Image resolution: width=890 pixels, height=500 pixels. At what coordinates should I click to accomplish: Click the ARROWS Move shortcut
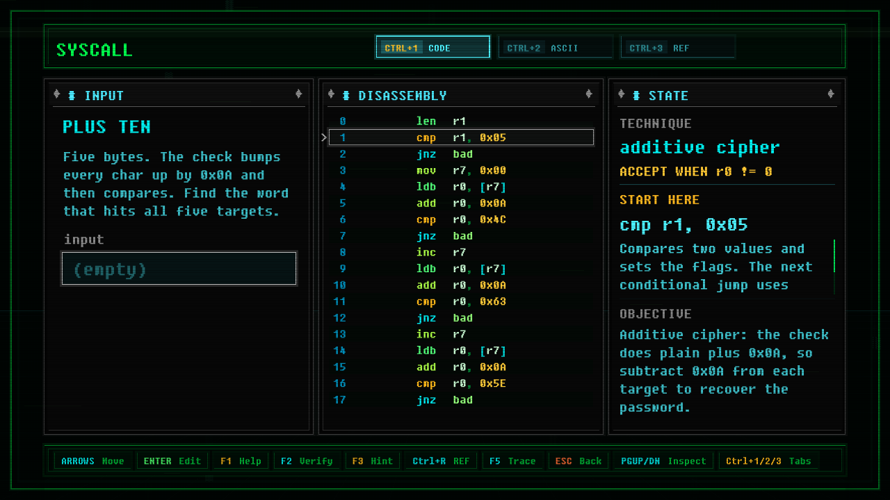coord(92,460)
